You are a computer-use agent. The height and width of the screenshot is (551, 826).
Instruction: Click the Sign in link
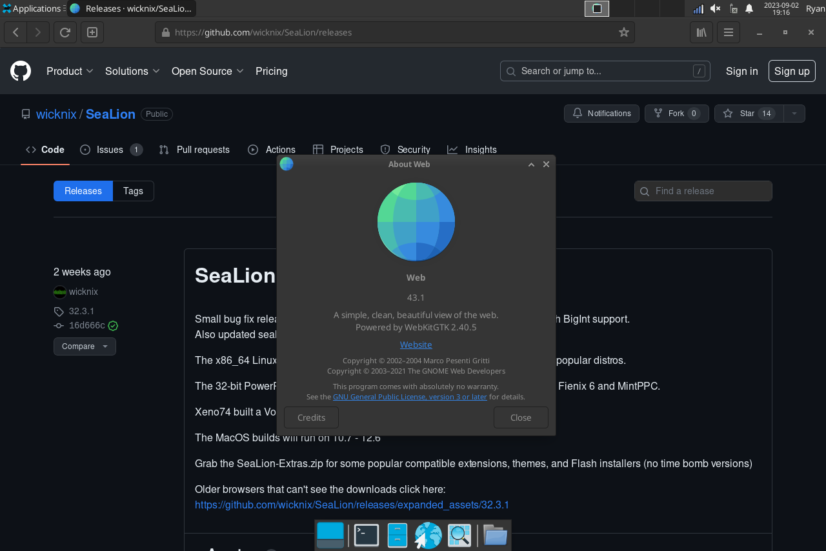[x=742, y=71]
